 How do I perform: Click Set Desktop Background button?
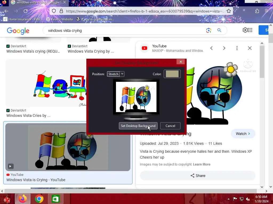click(x=138, y=126)
